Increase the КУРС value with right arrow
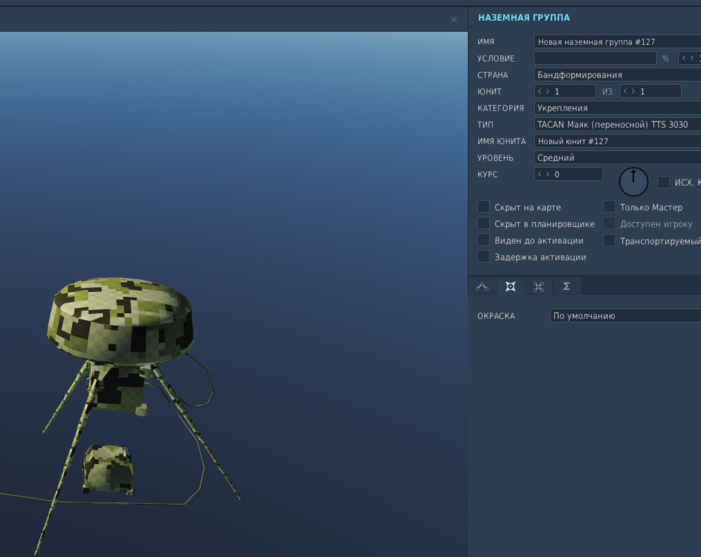Image resolution: width=701 pixels, height=557 pixels. click(x=548, y=174)
